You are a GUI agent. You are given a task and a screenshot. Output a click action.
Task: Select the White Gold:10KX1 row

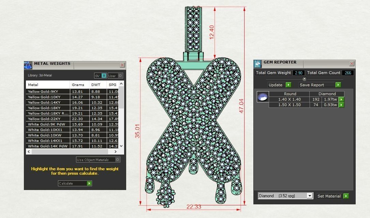click(x=72, y=130)
